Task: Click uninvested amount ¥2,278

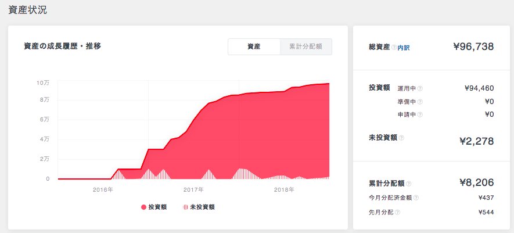Action: tap(477, 141)
